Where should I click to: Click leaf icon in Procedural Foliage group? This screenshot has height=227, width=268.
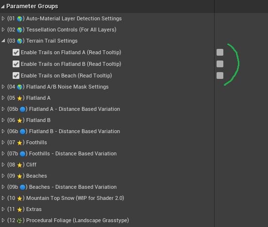click(x=19, y=221)
